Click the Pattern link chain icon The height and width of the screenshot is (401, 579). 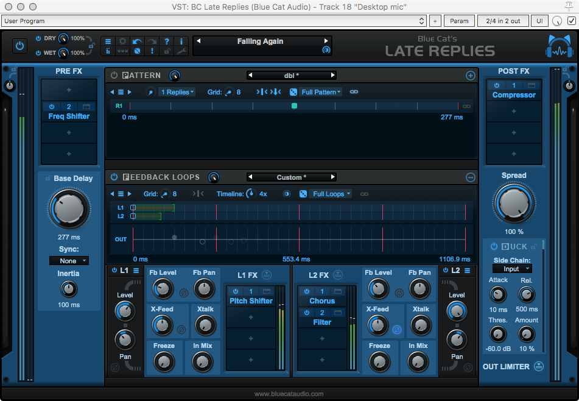(354, 91)
